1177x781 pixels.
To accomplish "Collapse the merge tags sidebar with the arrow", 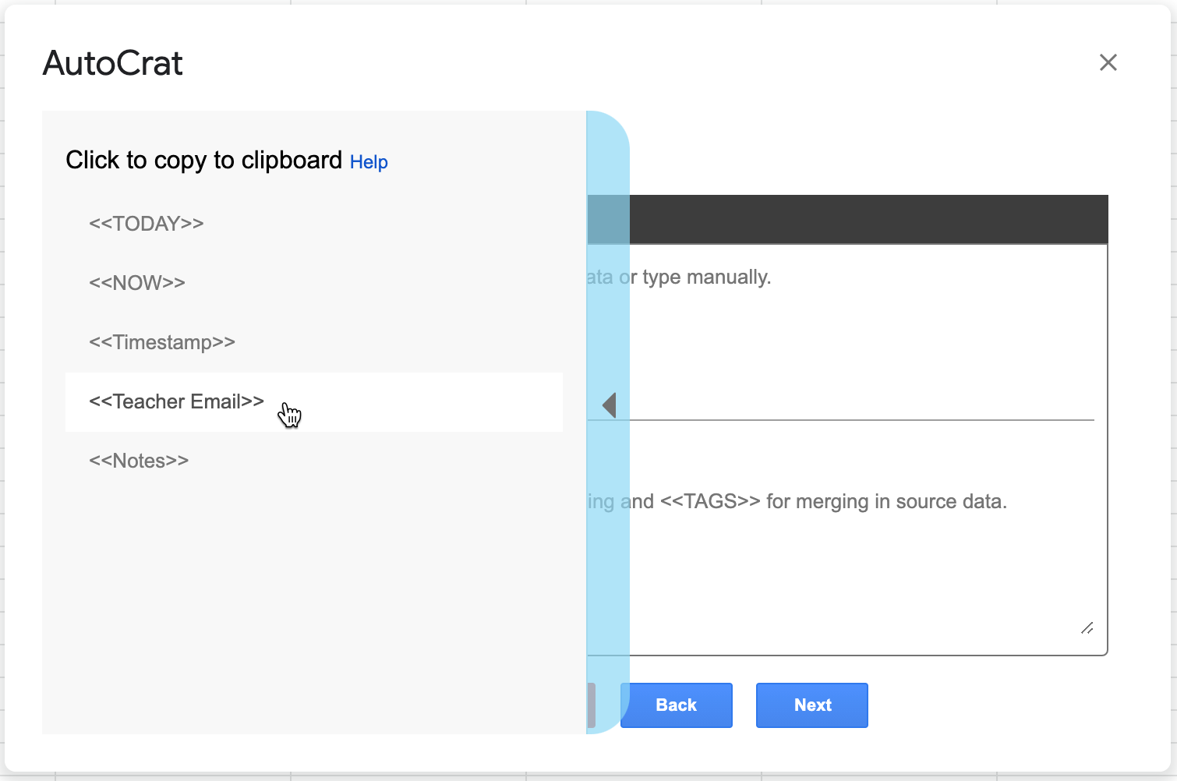I will [x=609, y=405].
